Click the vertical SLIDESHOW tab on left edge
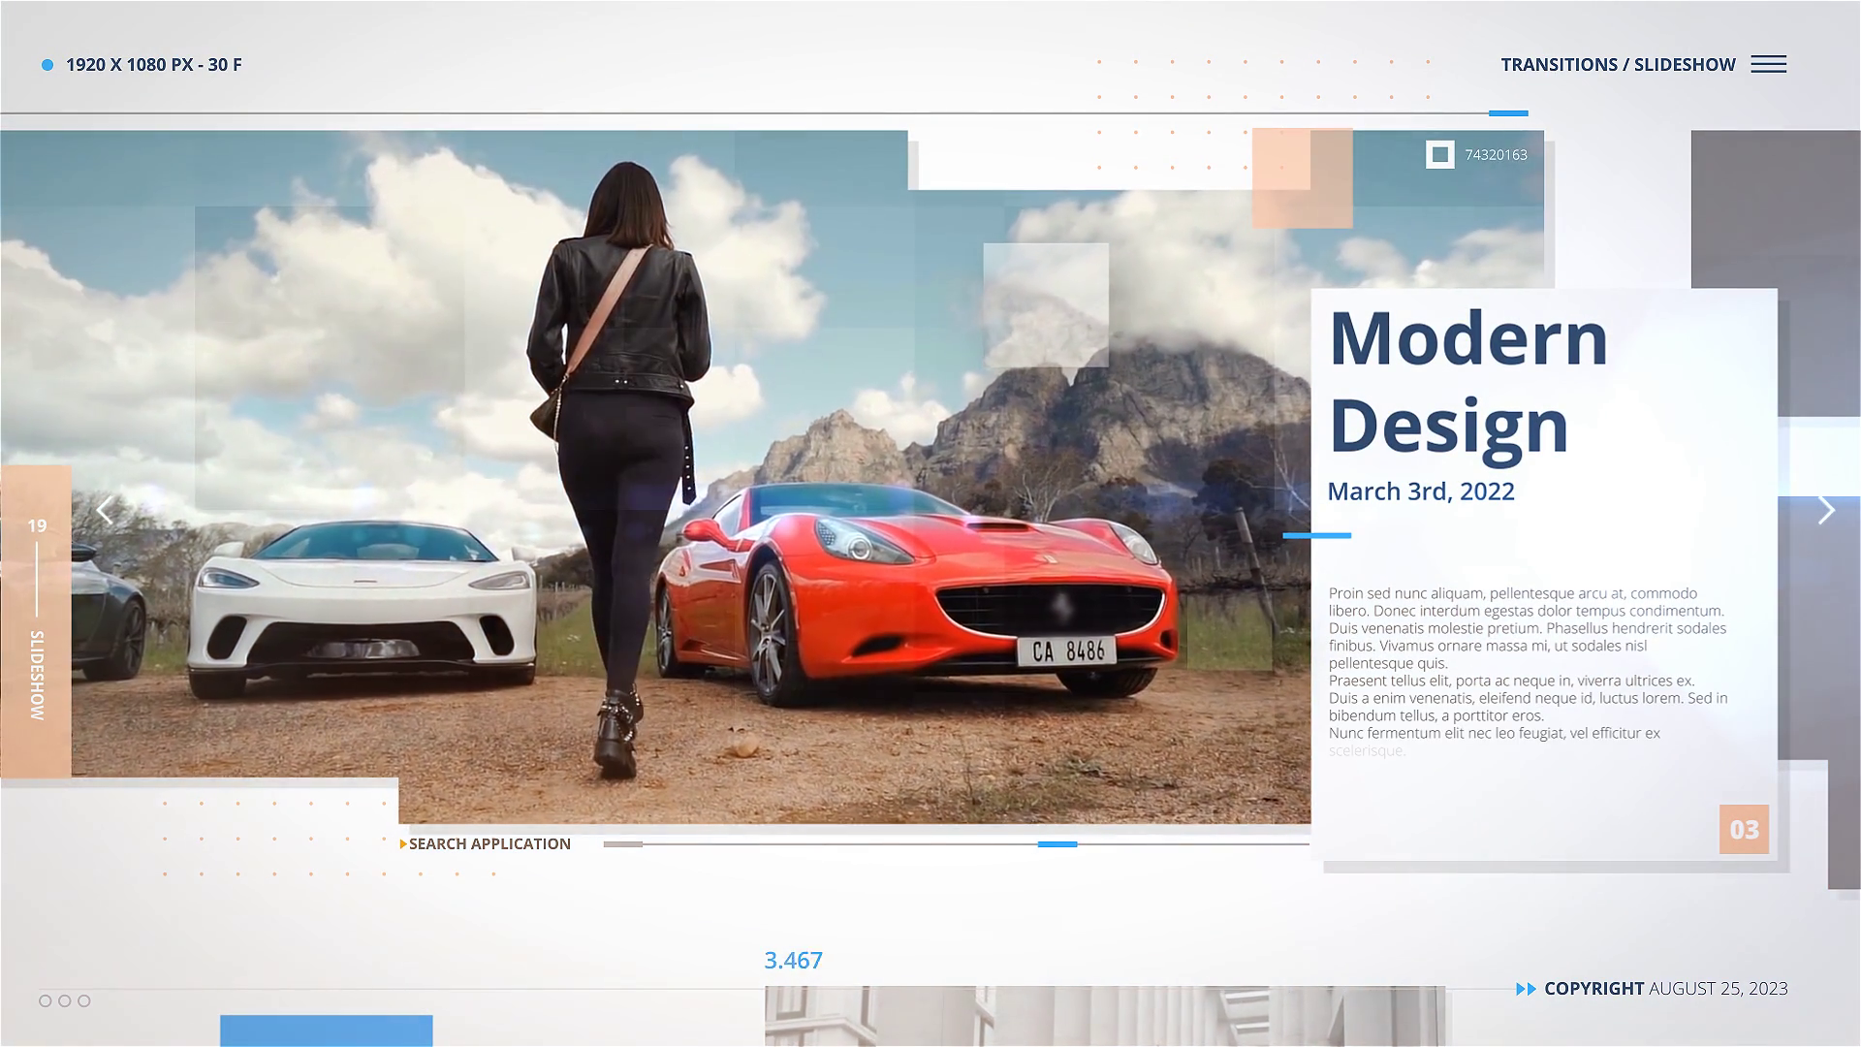 pyautogui.click(x=37, y=674)
